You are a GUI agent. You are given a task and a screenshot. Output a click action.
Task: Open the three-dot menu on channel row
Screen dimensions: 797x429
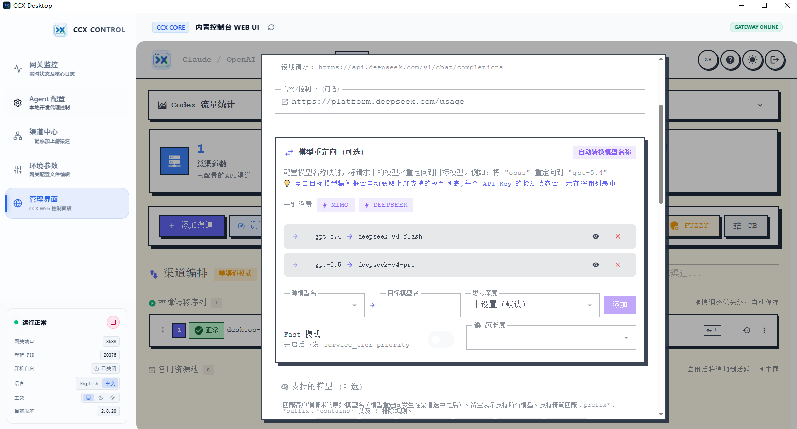click(x=764, y=330)
